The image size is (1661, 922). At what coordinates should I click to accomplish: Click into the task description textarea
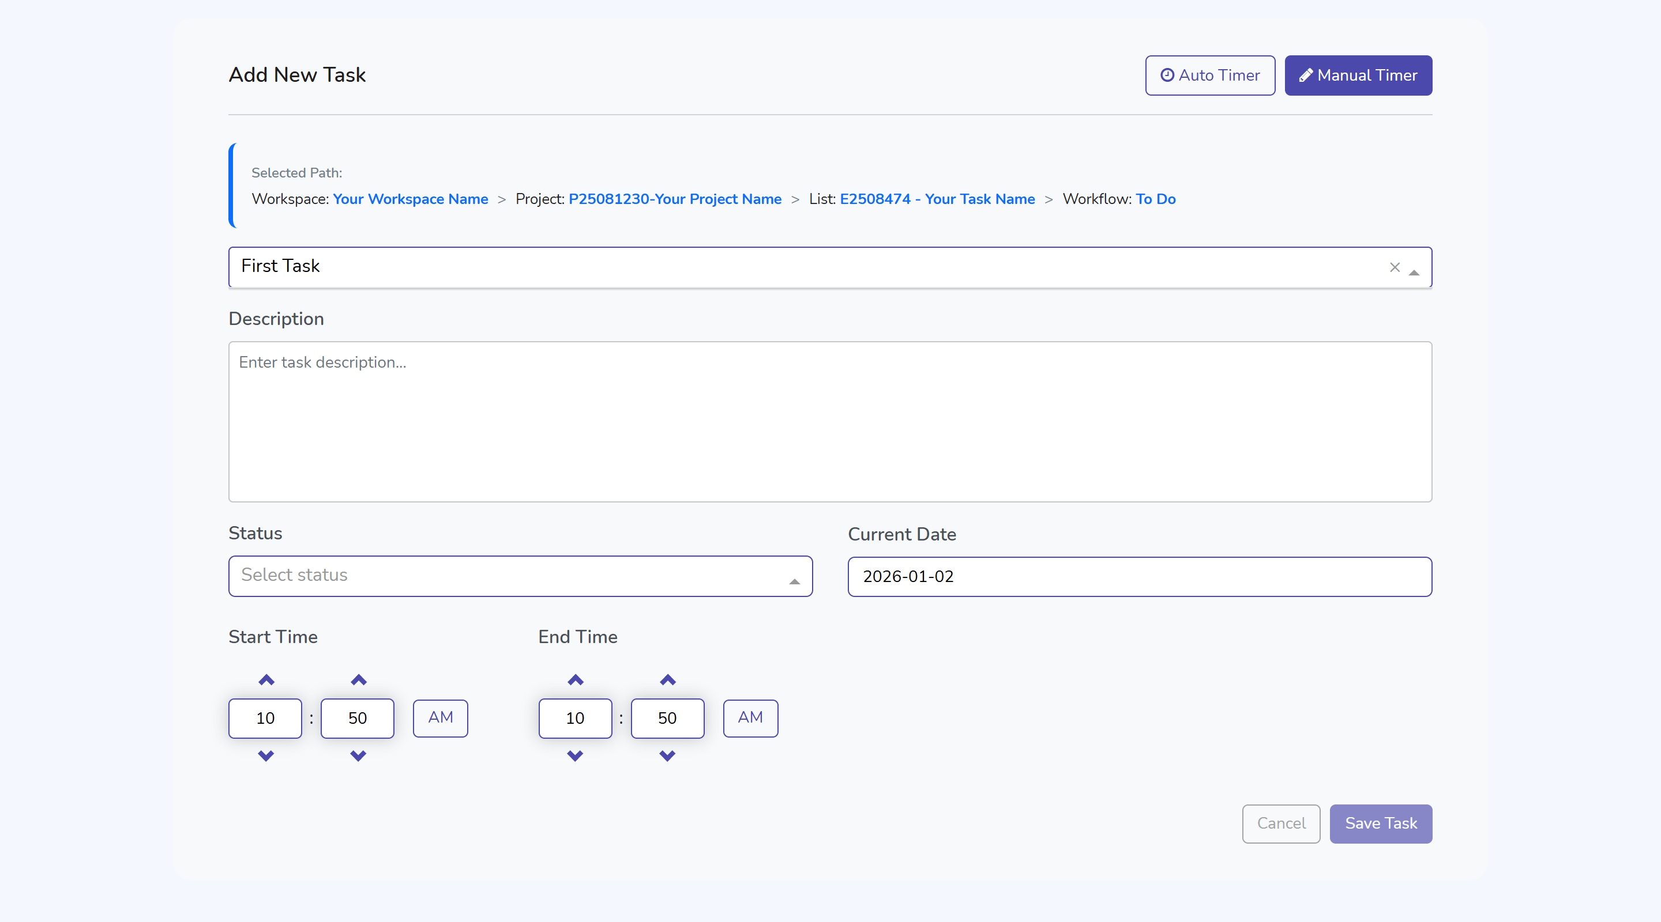tap(830, 421)
